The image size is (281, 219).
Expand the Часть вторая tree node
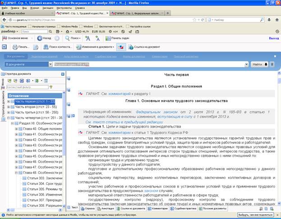click(x=9, y=107)
